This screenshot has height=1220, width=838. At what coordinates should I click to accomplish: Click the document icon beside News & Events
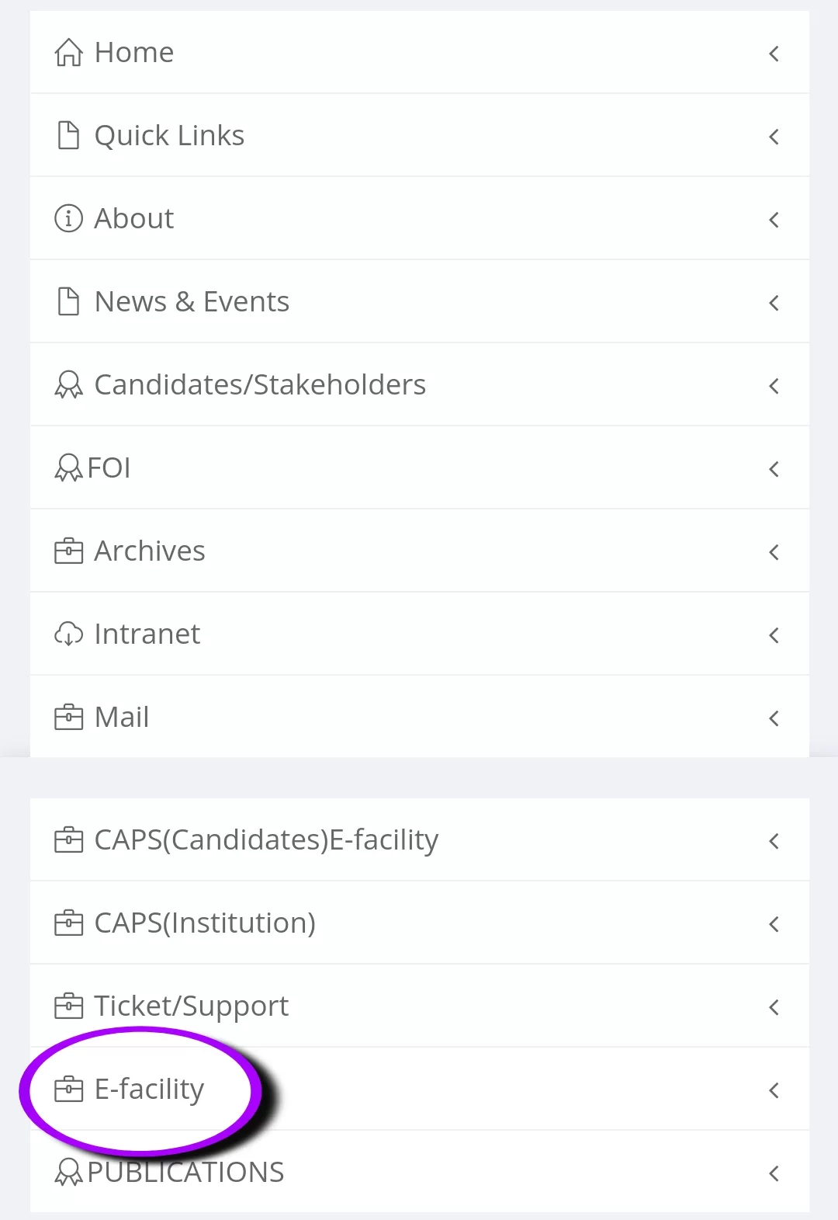coord(68,302)
